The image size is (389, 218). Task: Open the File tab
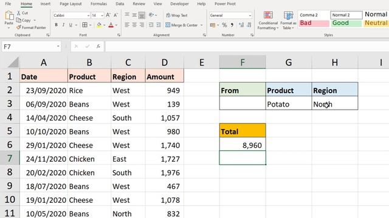[x=8, y=4]
